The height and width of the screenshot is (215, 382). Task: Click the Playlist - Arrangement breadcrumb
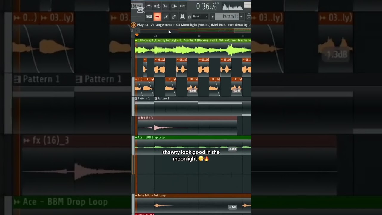tap(154, 25)
